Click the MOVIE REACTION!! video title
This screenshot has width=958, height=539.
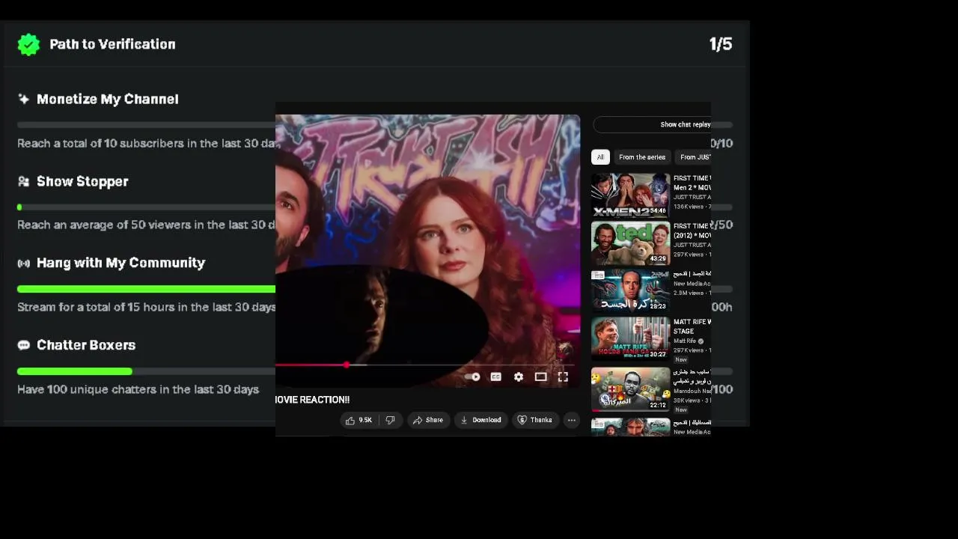(x=312, y=400)
